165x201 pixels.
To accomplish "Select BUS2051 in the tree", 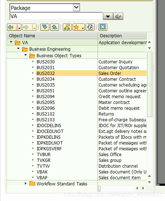I will 45,91.
